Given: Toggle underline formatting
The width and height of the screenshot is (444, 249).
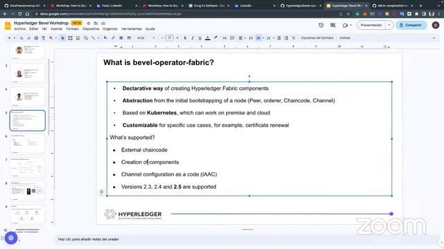Looking at the screenshot, I should pyautogui.click(x=200, y=38).
